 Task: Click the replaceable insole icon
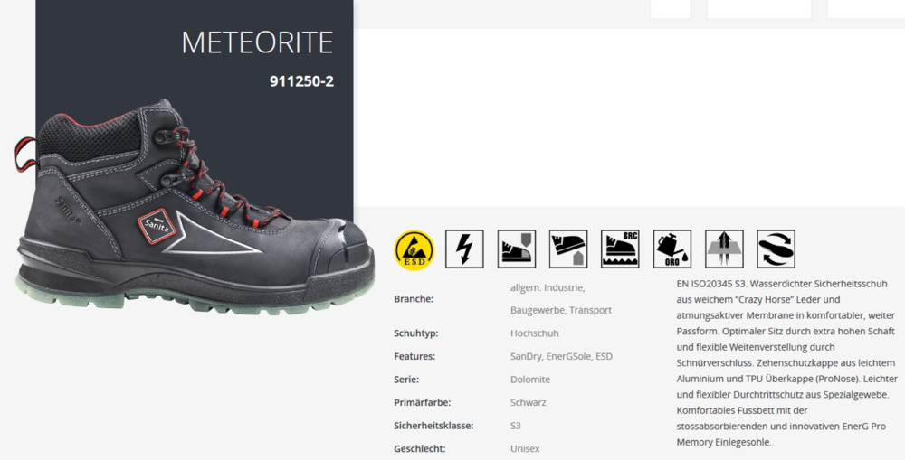coord(776,249)
